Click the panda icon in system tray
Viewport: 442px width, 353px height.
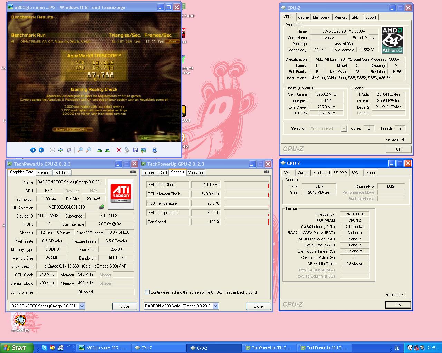pos(410,348)
